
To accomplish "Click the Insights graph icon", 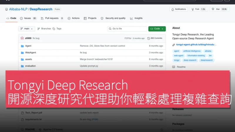I will tap(131, 18).
